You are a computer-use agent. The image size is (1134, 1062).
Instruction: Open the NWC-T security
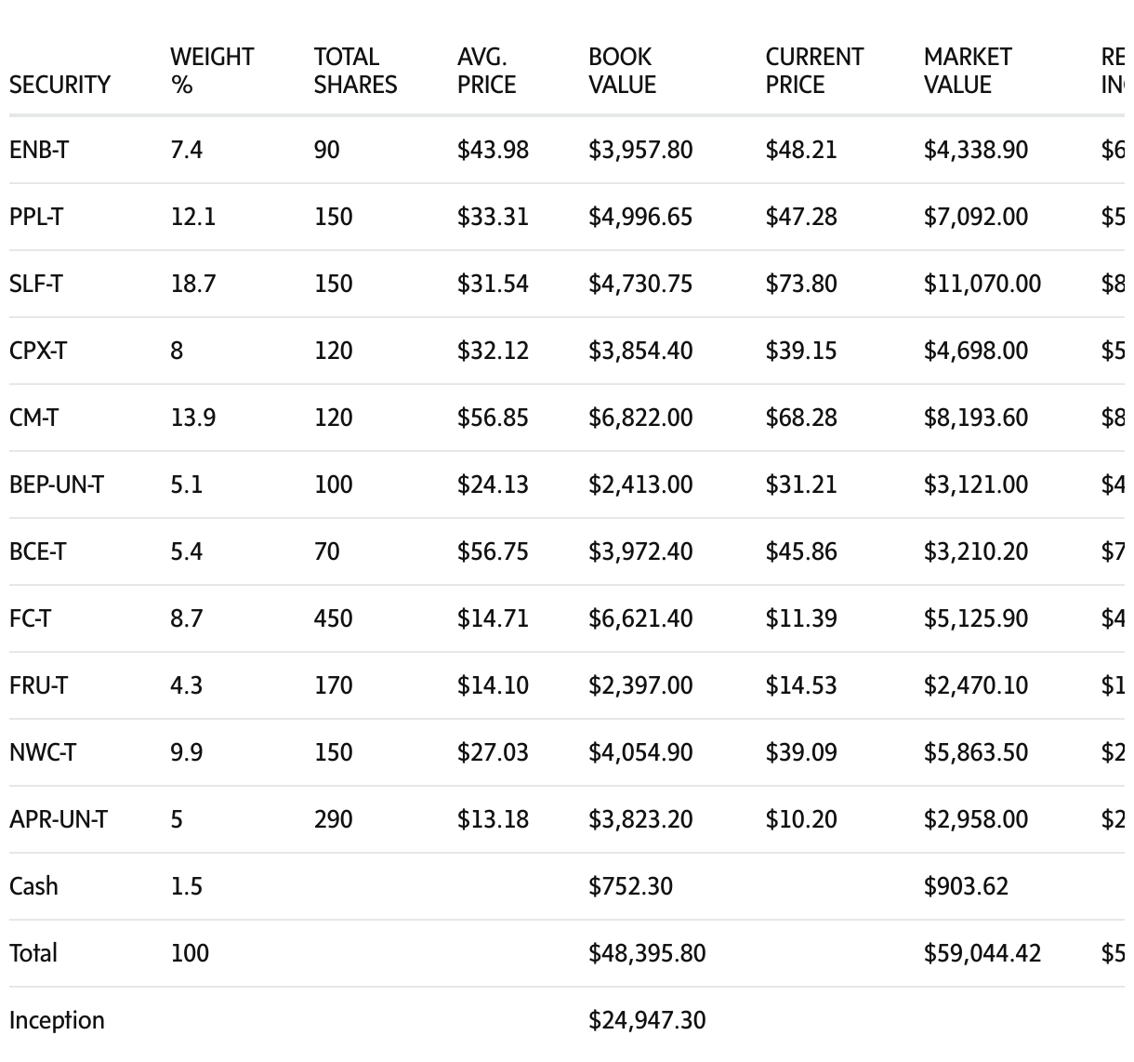click(x=43, y=752)
